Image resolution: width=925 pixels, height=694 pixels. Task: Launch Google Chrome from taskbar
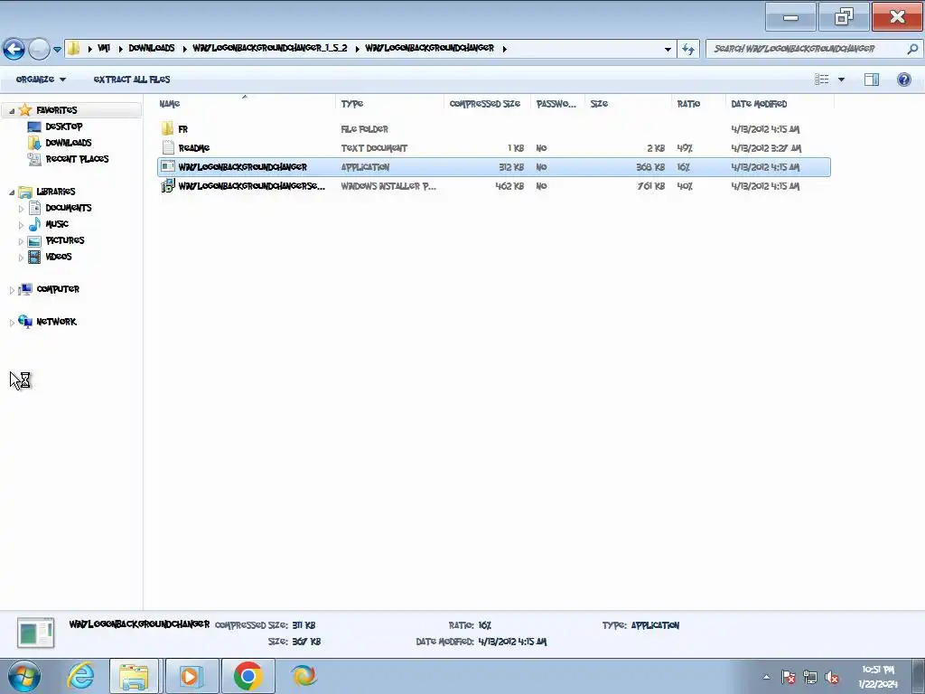pos(248,676)
